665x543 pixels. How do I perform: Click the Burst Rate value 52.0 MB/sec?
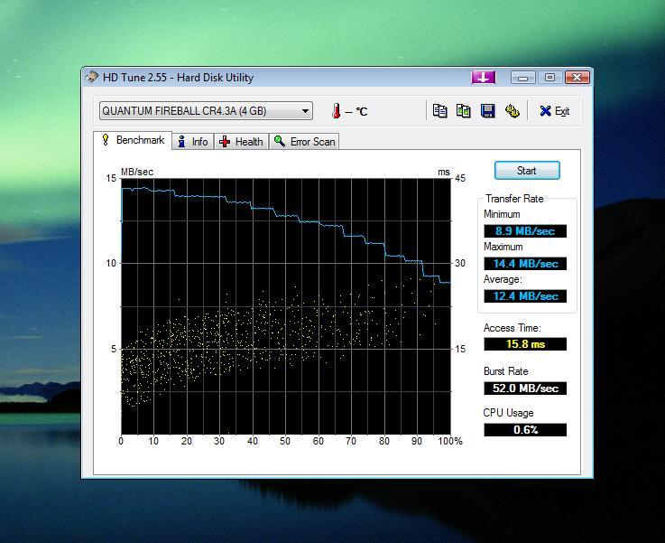point(525,388)
